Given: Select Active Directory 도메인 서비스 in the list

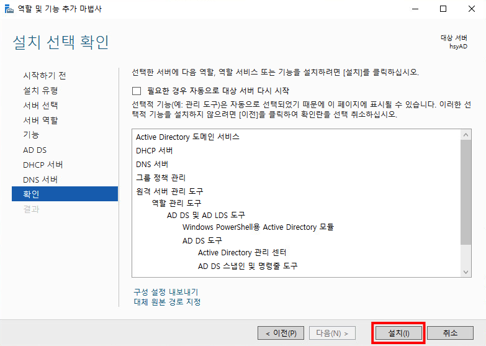Looking at the screenshot, I should (187, 137).
